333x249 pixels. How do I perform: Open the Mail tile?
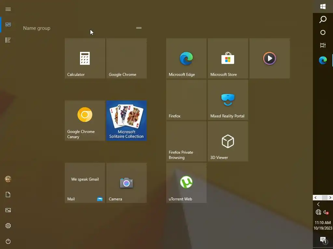pyautogui.click(x=85, y=183)
